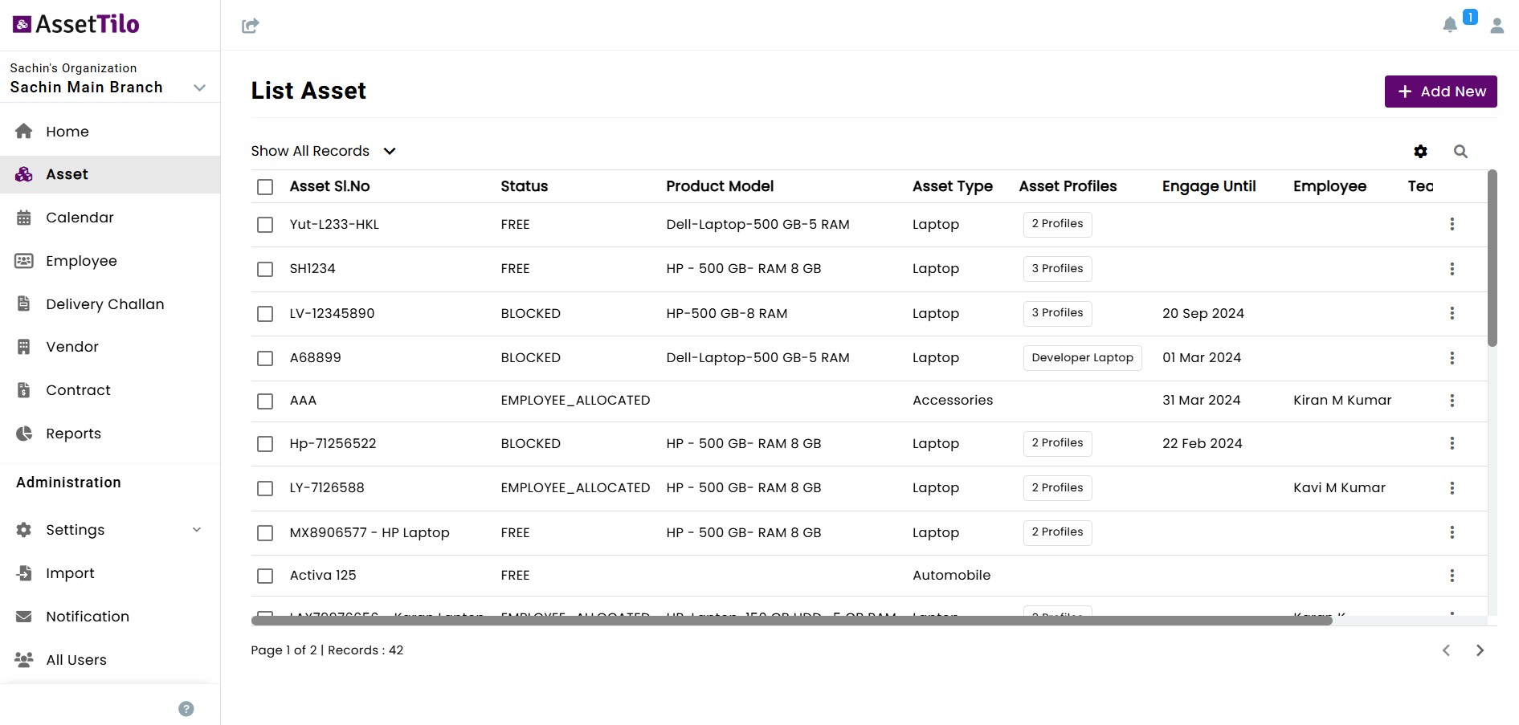Click the notification bell icon

click(1449, 25)
